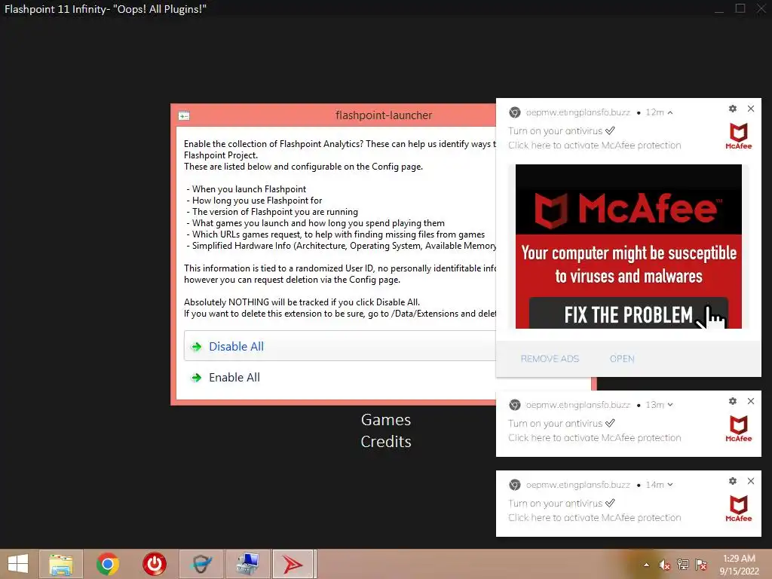Open shield app in taskbar

[x=201, y=564]
